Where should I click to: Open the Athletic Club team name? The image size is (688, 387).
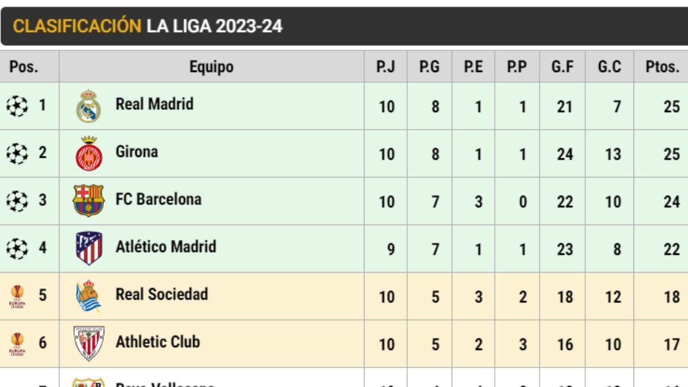pyautogui.click(x=158, y=342)
